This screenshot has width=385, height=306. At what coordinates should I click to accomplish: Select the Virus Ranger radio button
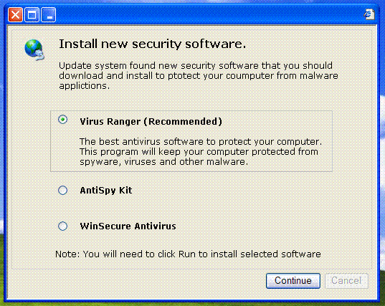[x=62, y=120]
